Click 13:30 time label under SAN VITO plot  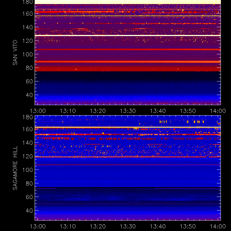click(x=128, y=111)
